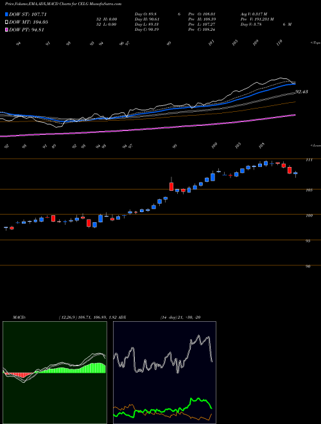Click the 95 price axis label

pyautogui.click(x=308, y=241)
